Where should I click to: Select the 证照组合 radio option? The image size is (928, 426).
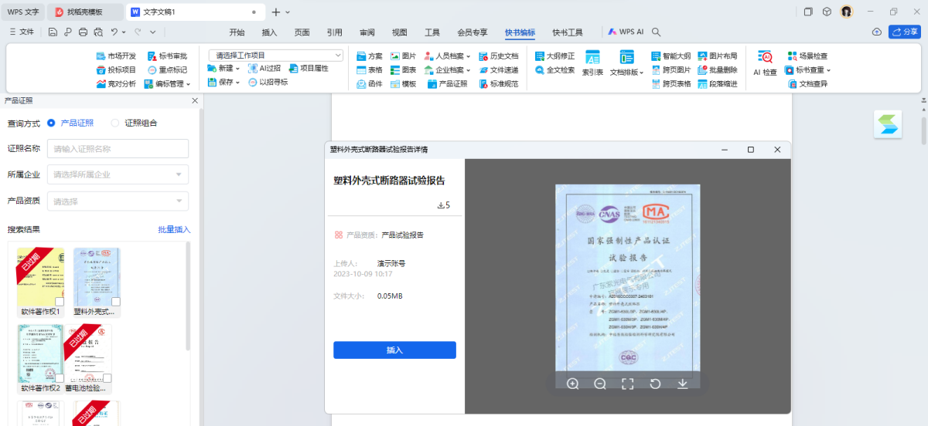click(x=116, y=123)
